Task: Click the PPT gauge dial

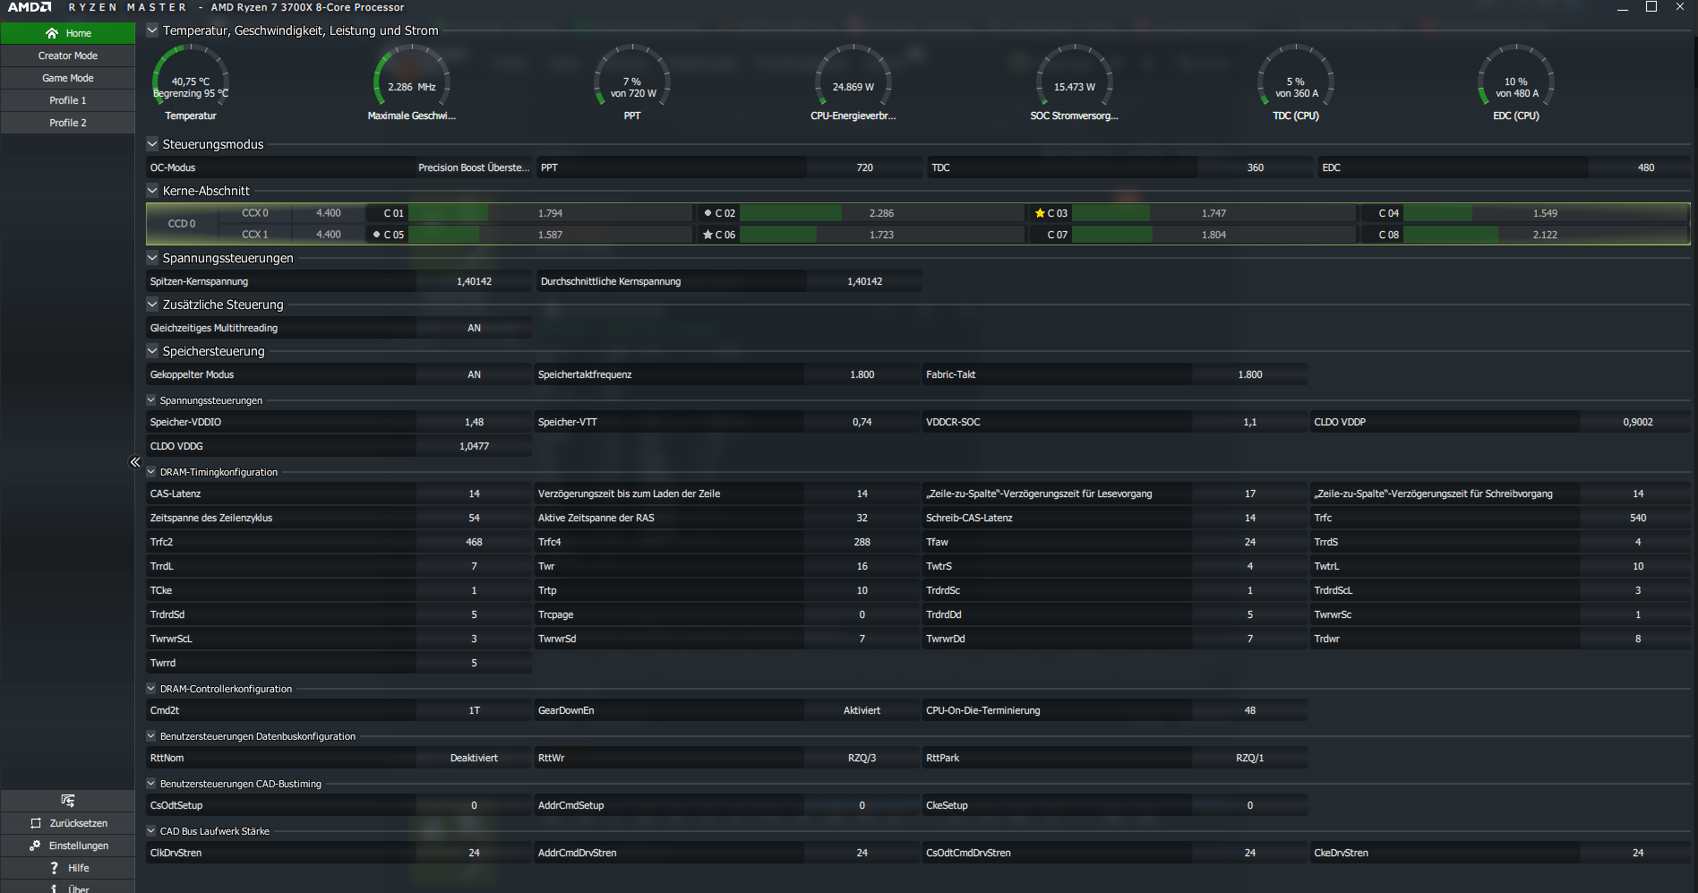Action: pos(632,75)
